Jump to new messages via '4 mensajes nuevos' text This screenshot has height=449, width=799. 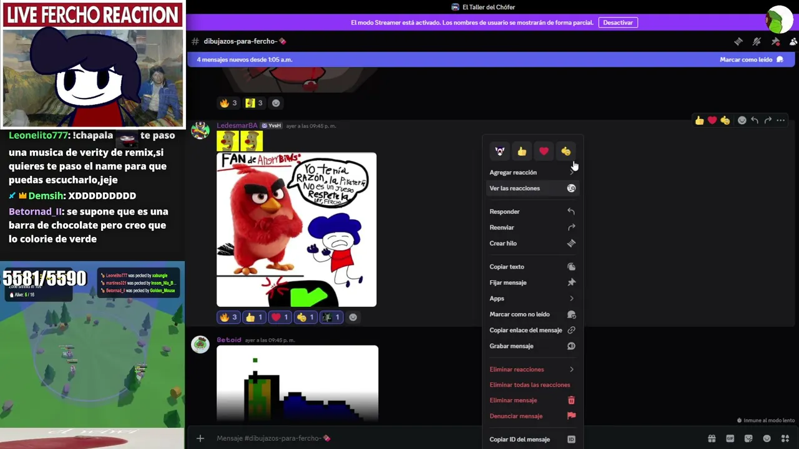click(x=245, y=60)
